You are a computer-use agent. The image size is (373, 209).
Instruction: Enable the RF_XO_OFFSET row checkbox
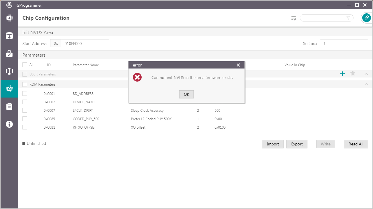point(25,127)
